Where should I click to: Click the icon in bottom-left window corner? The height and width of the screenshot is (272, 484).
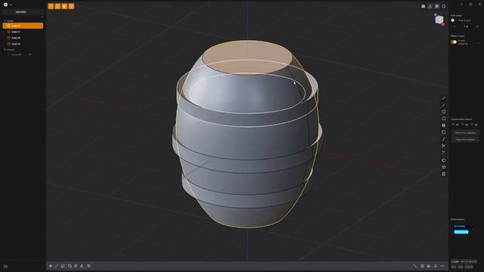(x=5, y=266)
